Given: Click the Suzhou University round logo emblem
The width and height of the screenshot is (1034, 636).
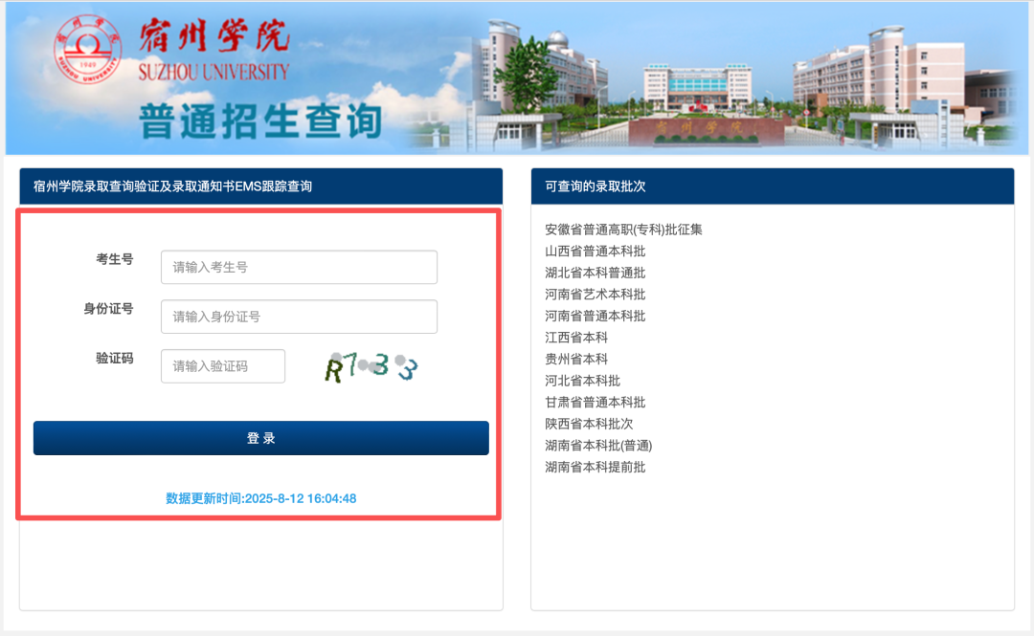Looking at the screenshot, I should (88, 50).
